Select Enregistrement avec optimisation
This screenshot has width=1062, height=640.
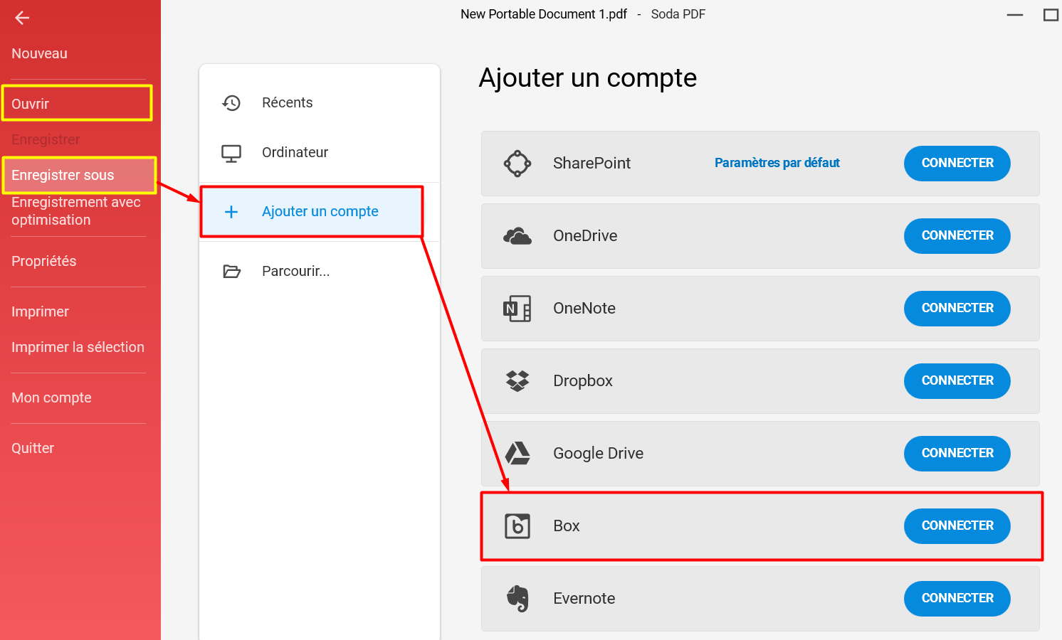pyautogui.click(x=76, y=211)
